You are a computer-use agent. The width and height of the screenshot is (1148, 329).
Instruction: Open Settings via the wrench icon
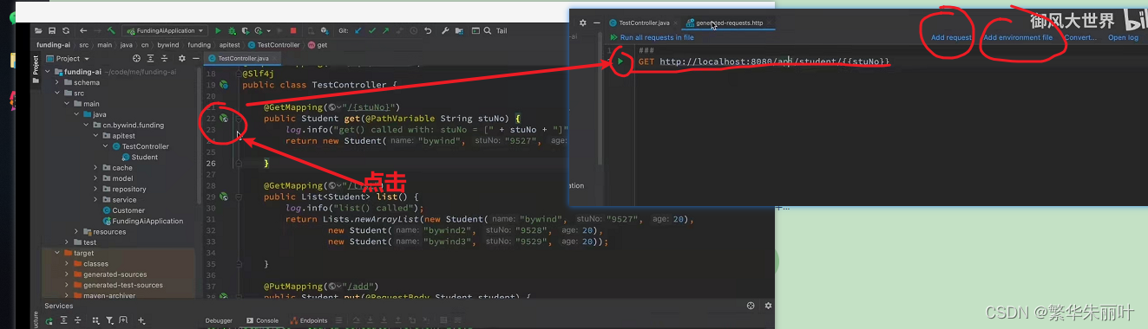point(445,31)
